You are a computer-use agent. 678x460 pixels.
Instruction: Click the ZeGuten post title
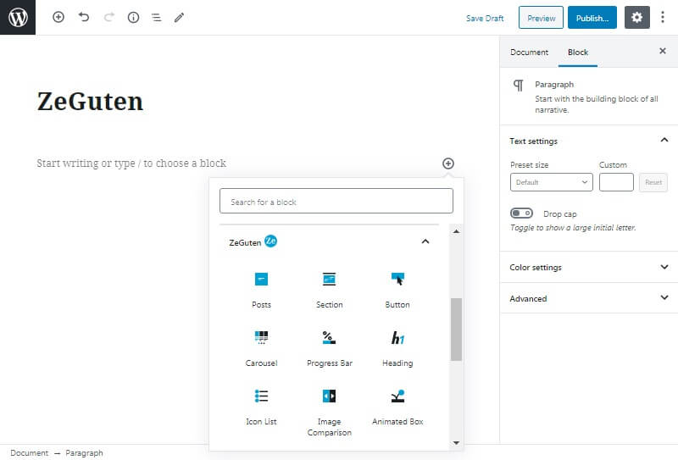90,102
